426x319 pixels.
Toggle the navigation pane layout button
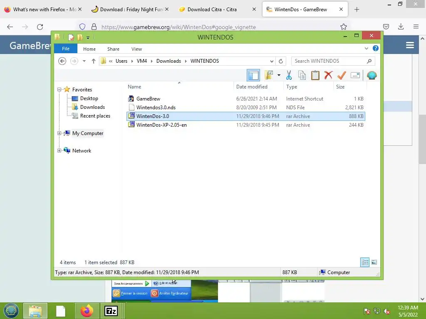tap(253, 76)
